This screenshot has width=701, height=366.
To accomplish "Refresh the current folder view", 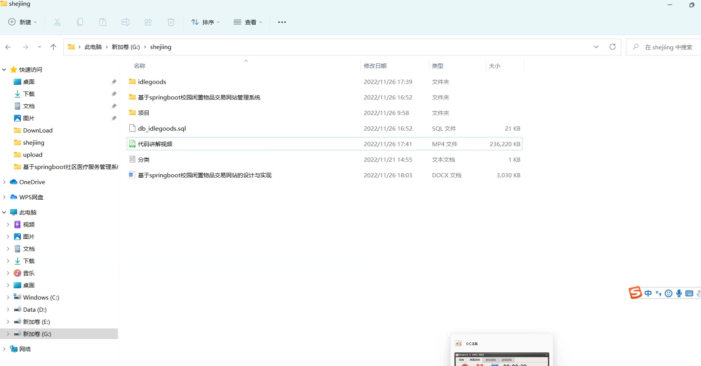I will [x=612, y=47].
